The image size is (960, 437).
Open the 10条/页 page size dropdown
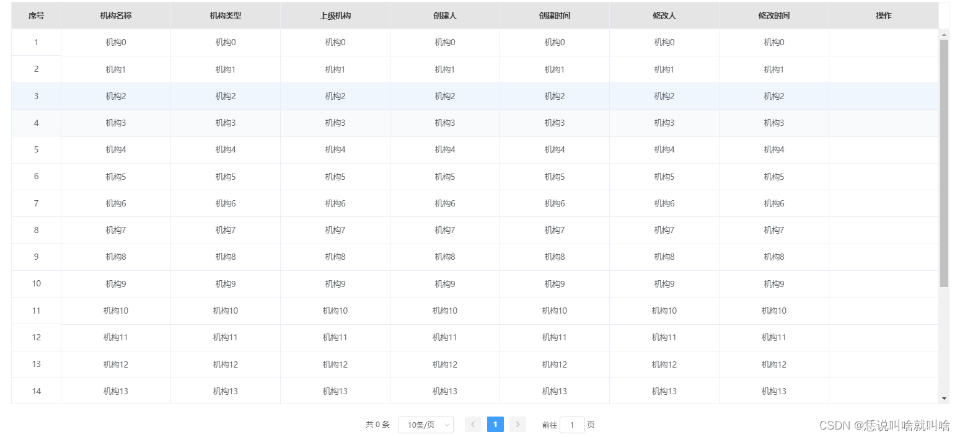pos(425,425)
